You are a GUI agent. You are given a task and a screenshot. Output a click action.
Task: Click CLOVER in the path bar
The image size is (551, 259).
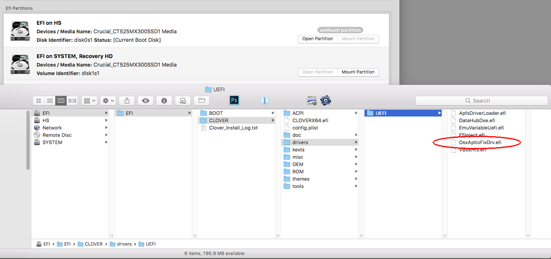[x=93, y=244]
